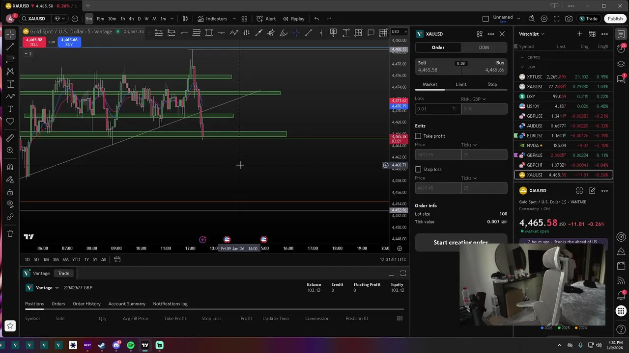The width and height of the screenshot is (629, 353).
Task: Enable the Stop loss checkbox
Action: tap(418, 169)
